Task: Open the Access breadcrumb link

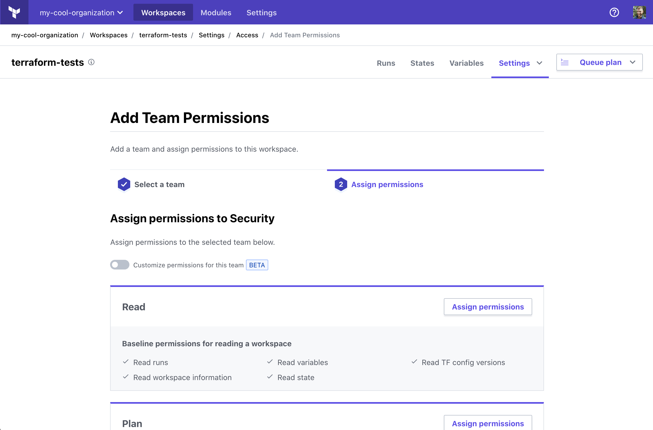Action: (247, 35)
